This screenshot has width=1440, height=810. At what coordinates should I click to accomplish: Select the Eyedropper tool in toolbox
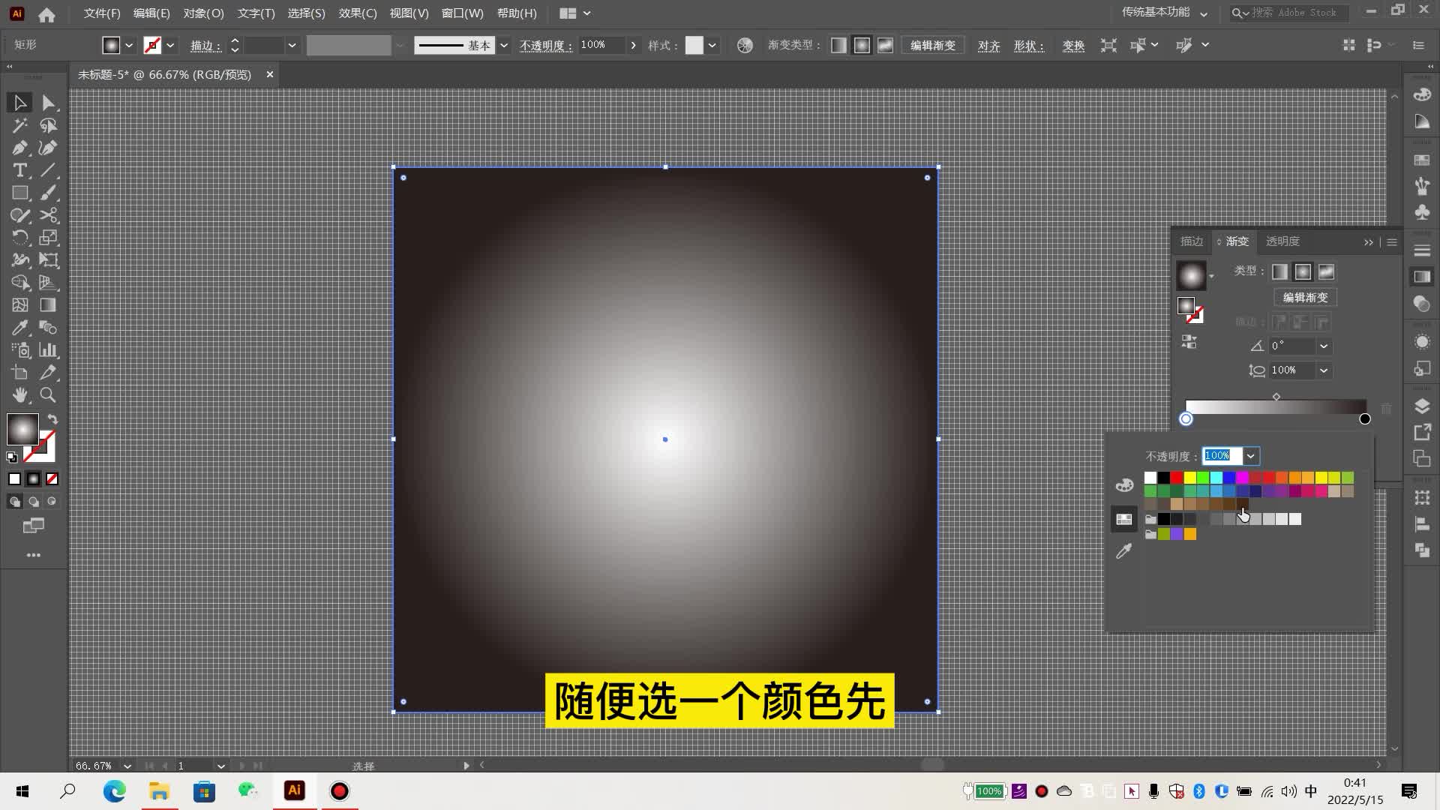coord(19,328)
